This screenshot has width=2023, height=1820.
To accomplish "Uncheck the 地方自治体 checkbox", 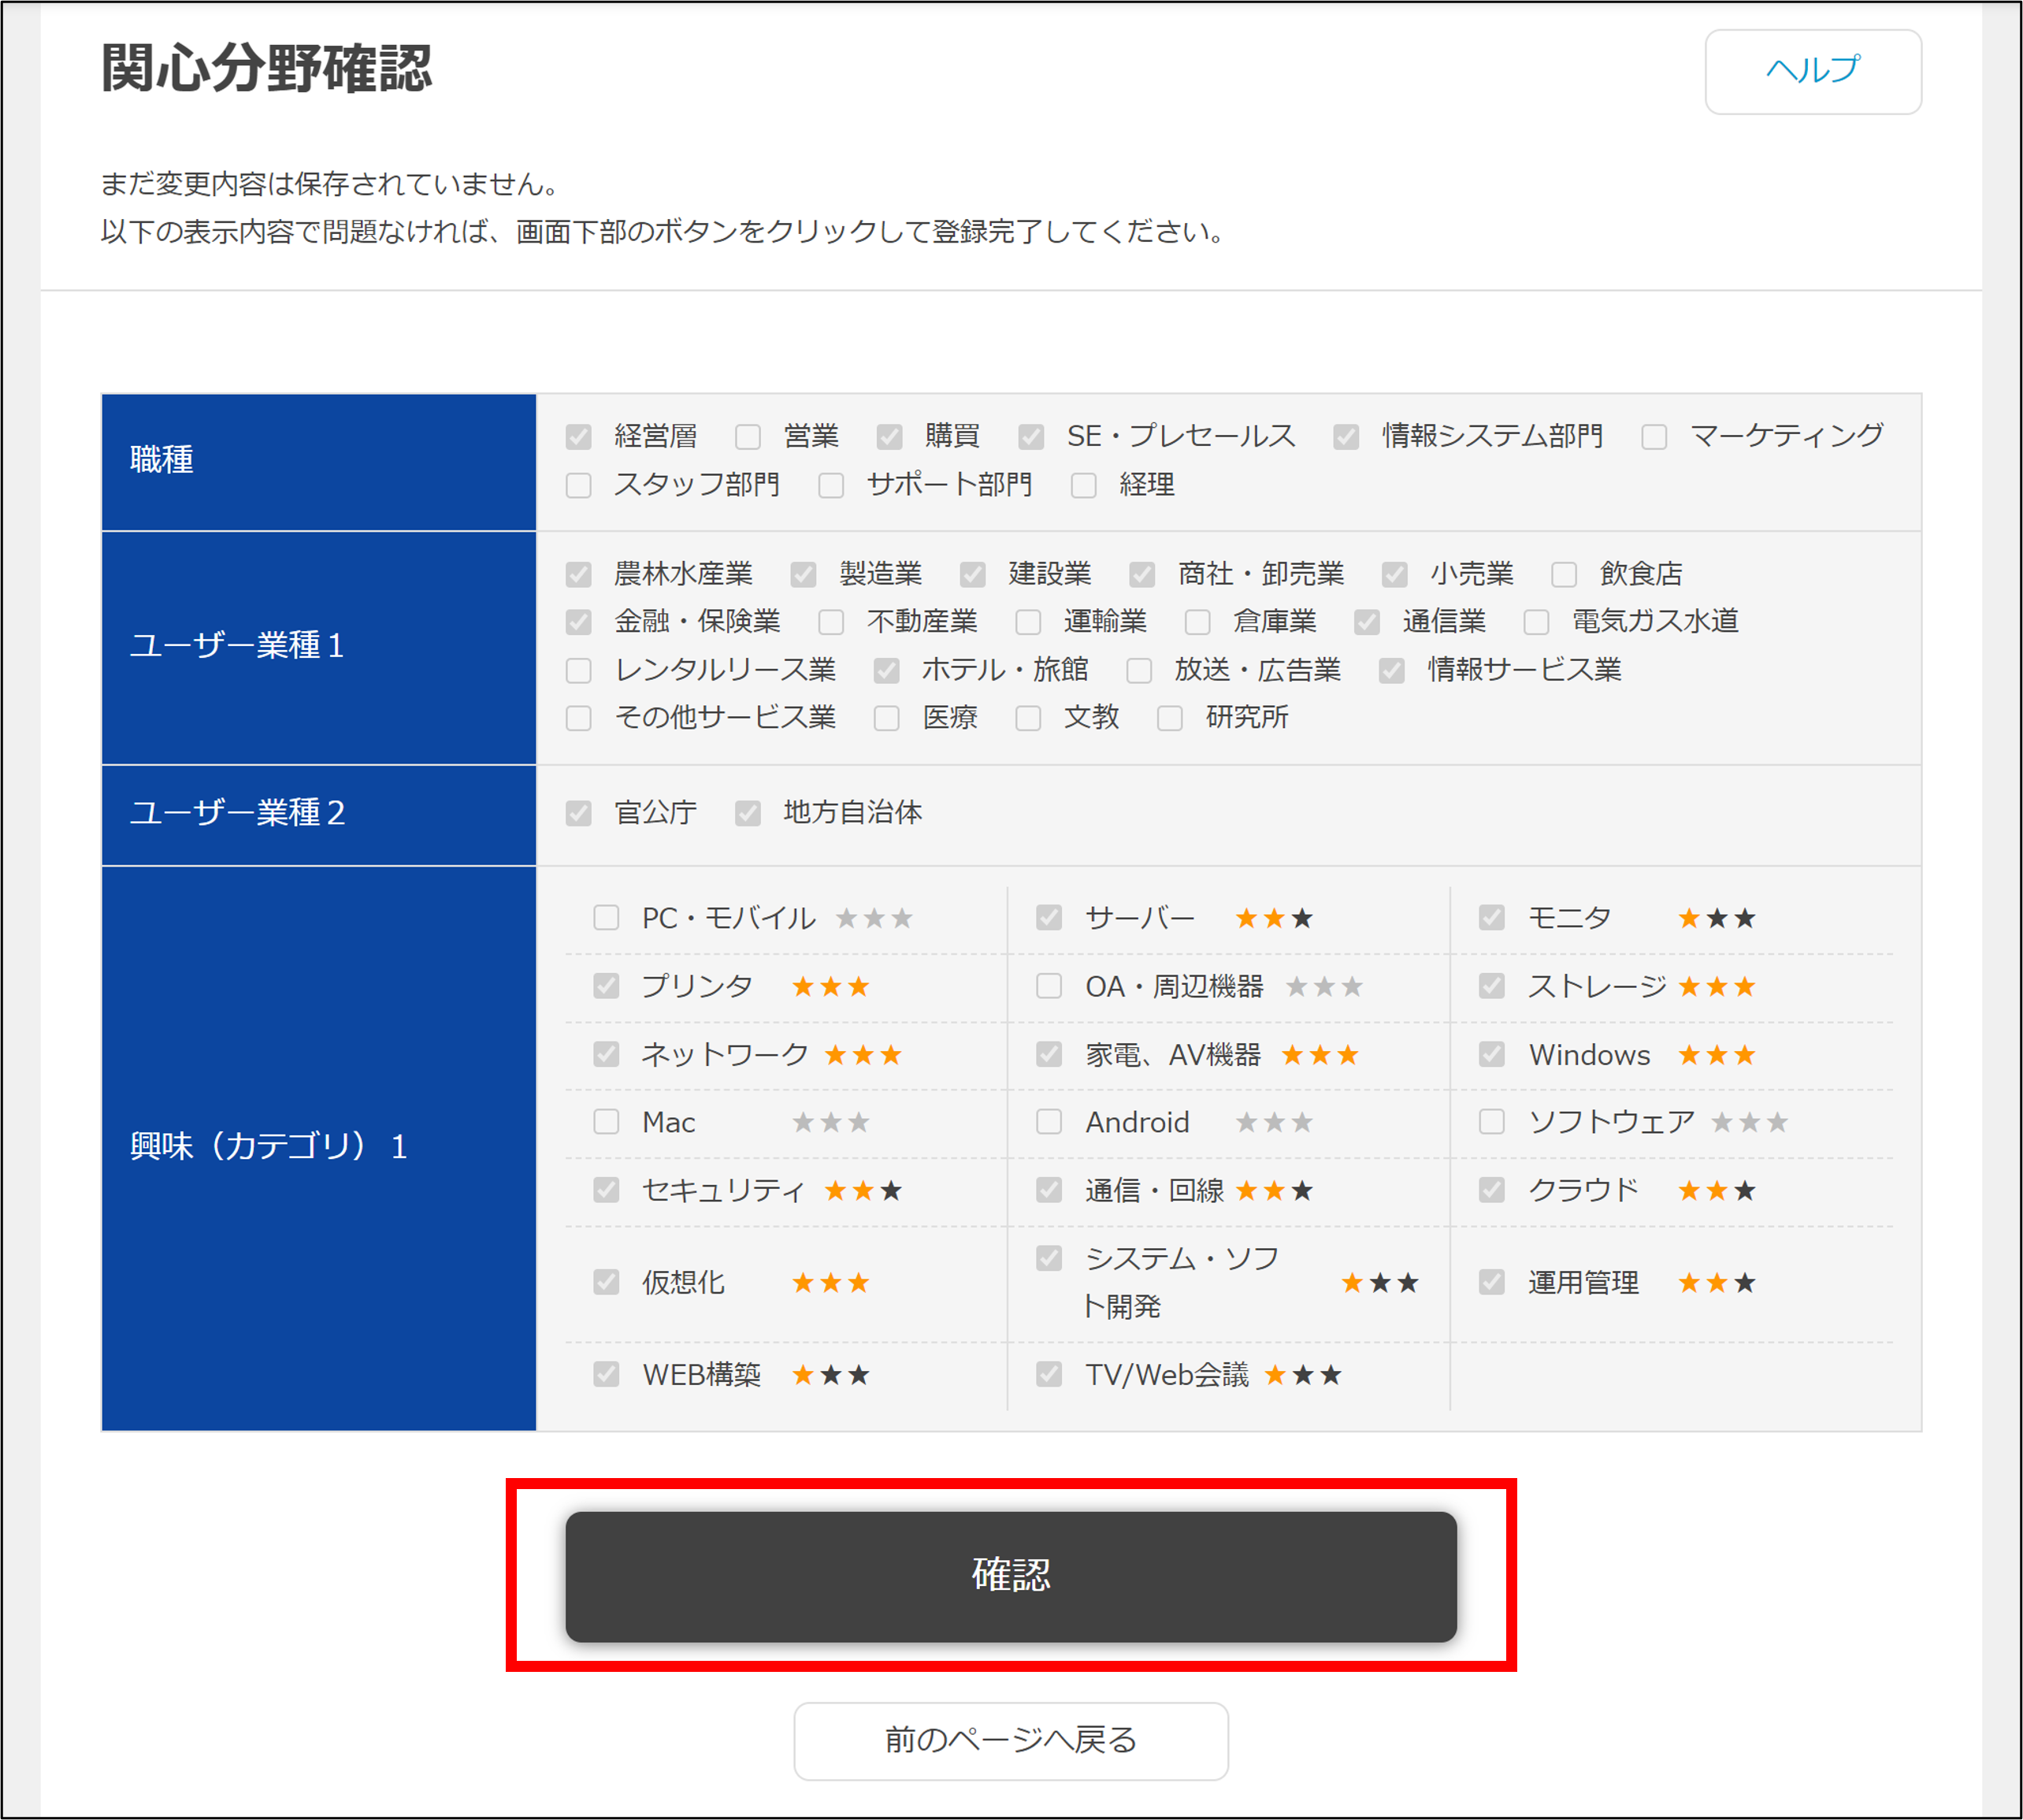I will (748, 813).
